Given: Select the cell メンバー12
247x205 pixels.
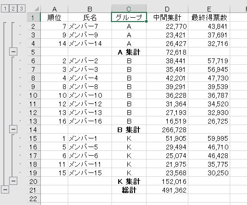Looking at the screenshot, I should point(90,103).
